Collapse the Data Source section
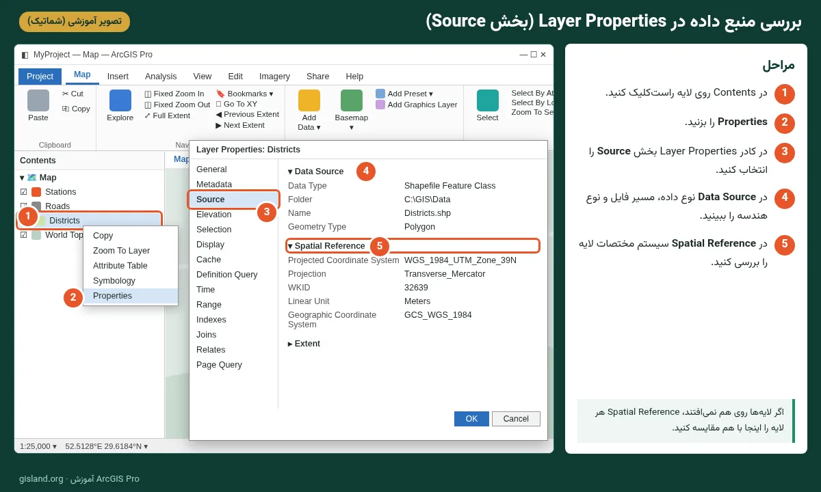 click(290, 172)
